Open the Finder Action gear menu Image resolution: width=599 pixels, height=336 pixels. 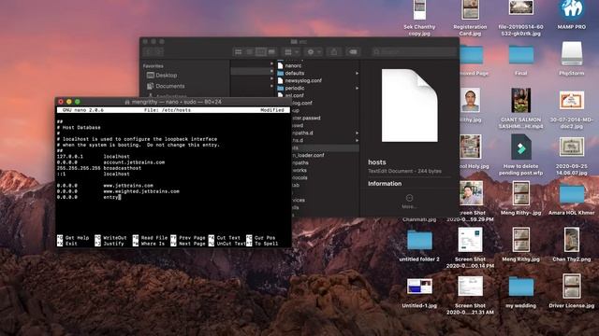pos(314,52)
